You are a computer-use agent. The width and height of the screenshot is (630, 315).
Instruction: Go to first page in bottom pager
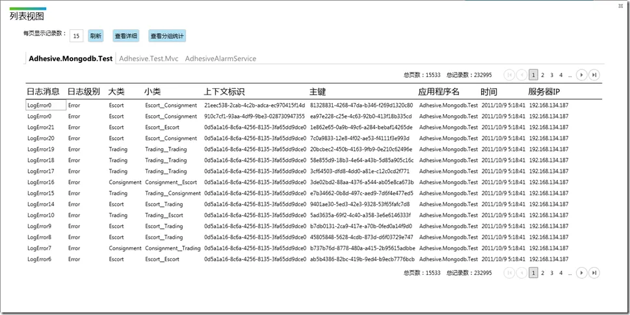[x=510, y=273]
